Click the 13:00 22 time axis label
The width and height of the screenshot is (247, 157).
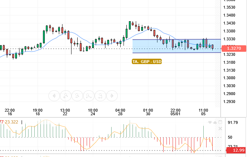pyautogui.click(x=65, y=112)
